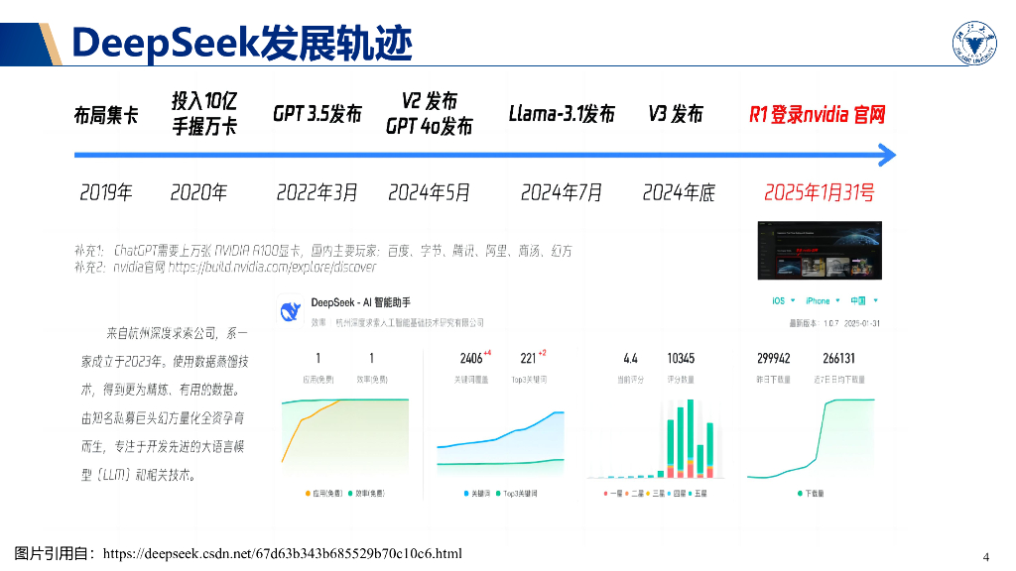Viewport: 1016px width, 571px height.
Task: Select the V3 发布 label
Action: click(675, 114)
